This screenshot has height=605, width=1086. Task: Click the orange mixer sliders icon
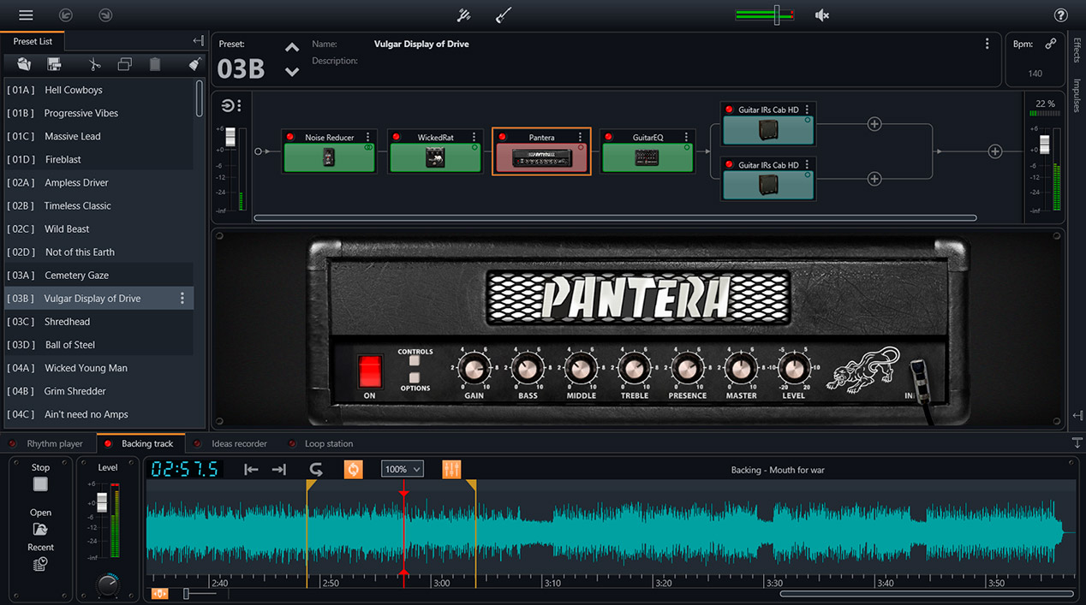[451, 469]
